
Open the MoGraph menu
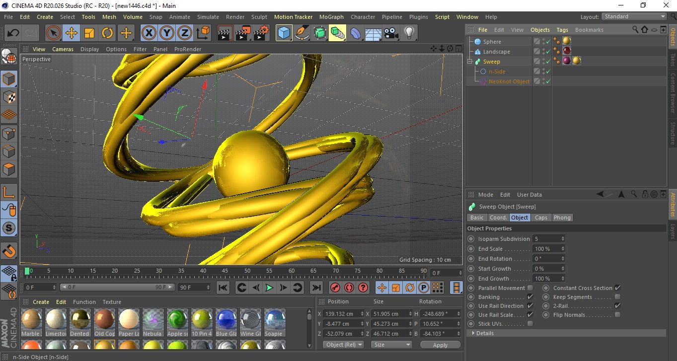click(331, 17)
